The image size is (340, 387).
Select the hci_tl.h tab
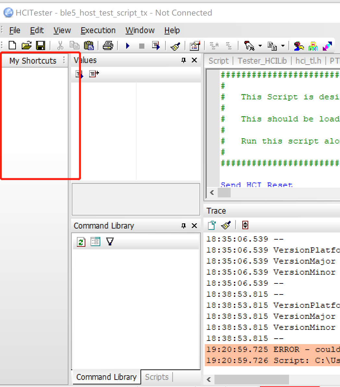point(308,61)
